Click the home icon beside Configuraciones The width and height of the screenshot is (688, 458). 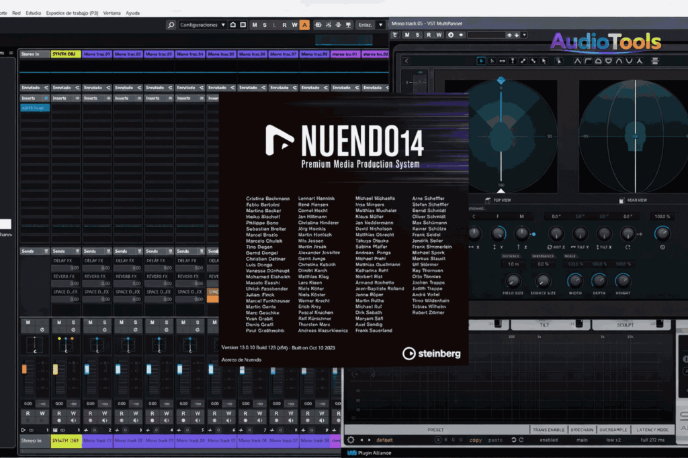(x=232, y=25)
